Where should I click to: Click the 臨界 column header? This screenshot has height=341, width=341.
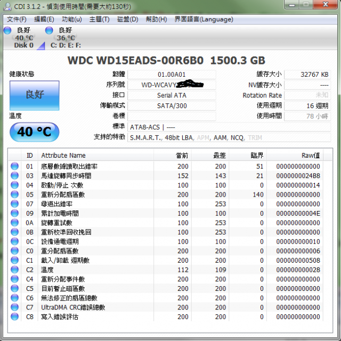pos(248,155)
